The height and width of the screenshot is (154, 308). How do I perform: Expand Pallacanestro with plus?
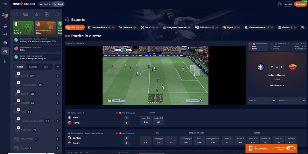(57, 85)
